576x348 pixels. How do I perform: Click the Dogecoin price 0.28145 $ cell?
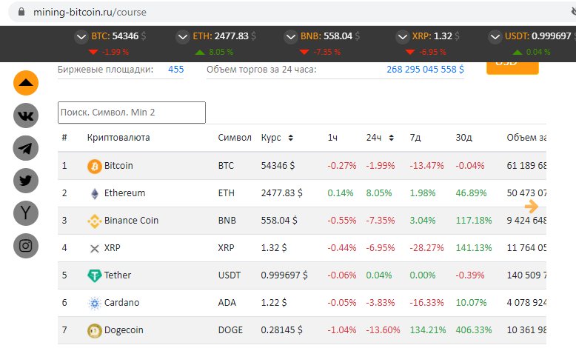pyautogui.click(x=281, y=330)
